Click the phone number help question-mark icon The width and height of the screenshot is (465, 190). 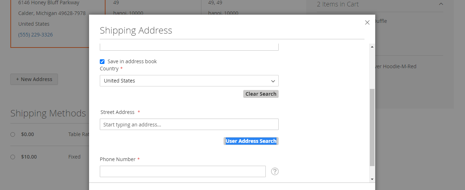click(275, 171)
